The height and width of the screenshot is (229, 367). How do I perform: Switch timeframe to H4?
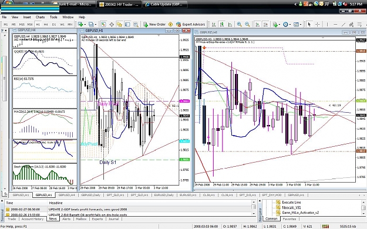pyautogui.click(x=46, y=24)
